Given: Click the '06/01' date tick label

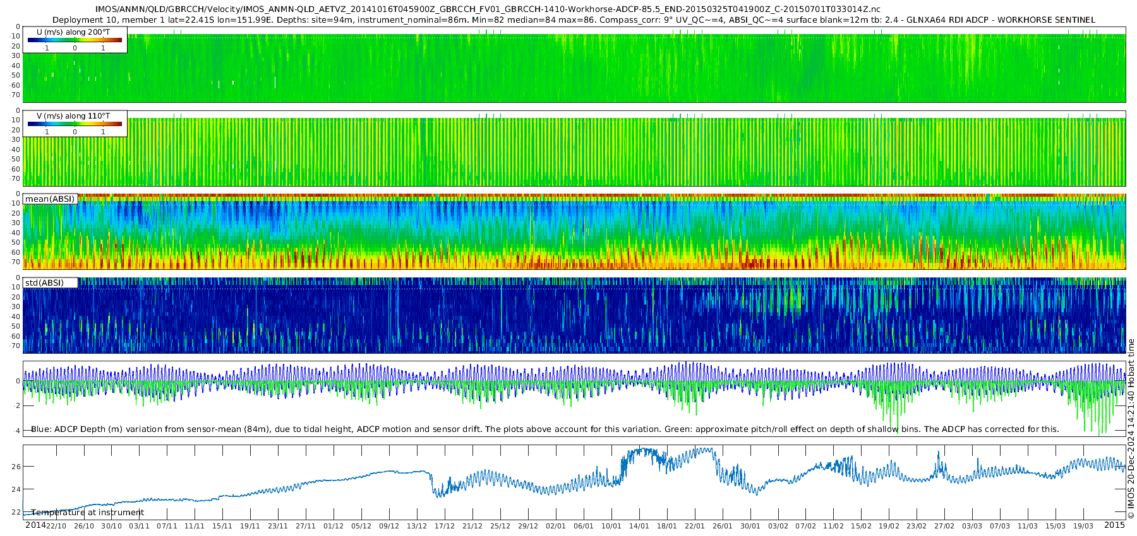Looking at the screenshot, I should [584, 526].
